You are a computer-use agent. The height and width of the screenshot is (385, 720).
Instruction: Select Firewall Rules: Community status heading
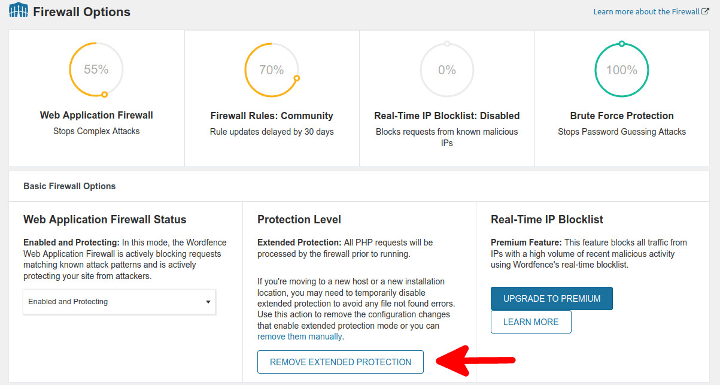(272, 116)
